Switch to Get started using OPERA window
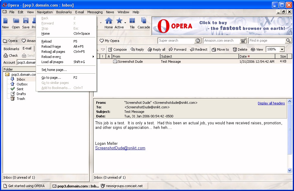The image size is (294, 191). tap(26, 186)
